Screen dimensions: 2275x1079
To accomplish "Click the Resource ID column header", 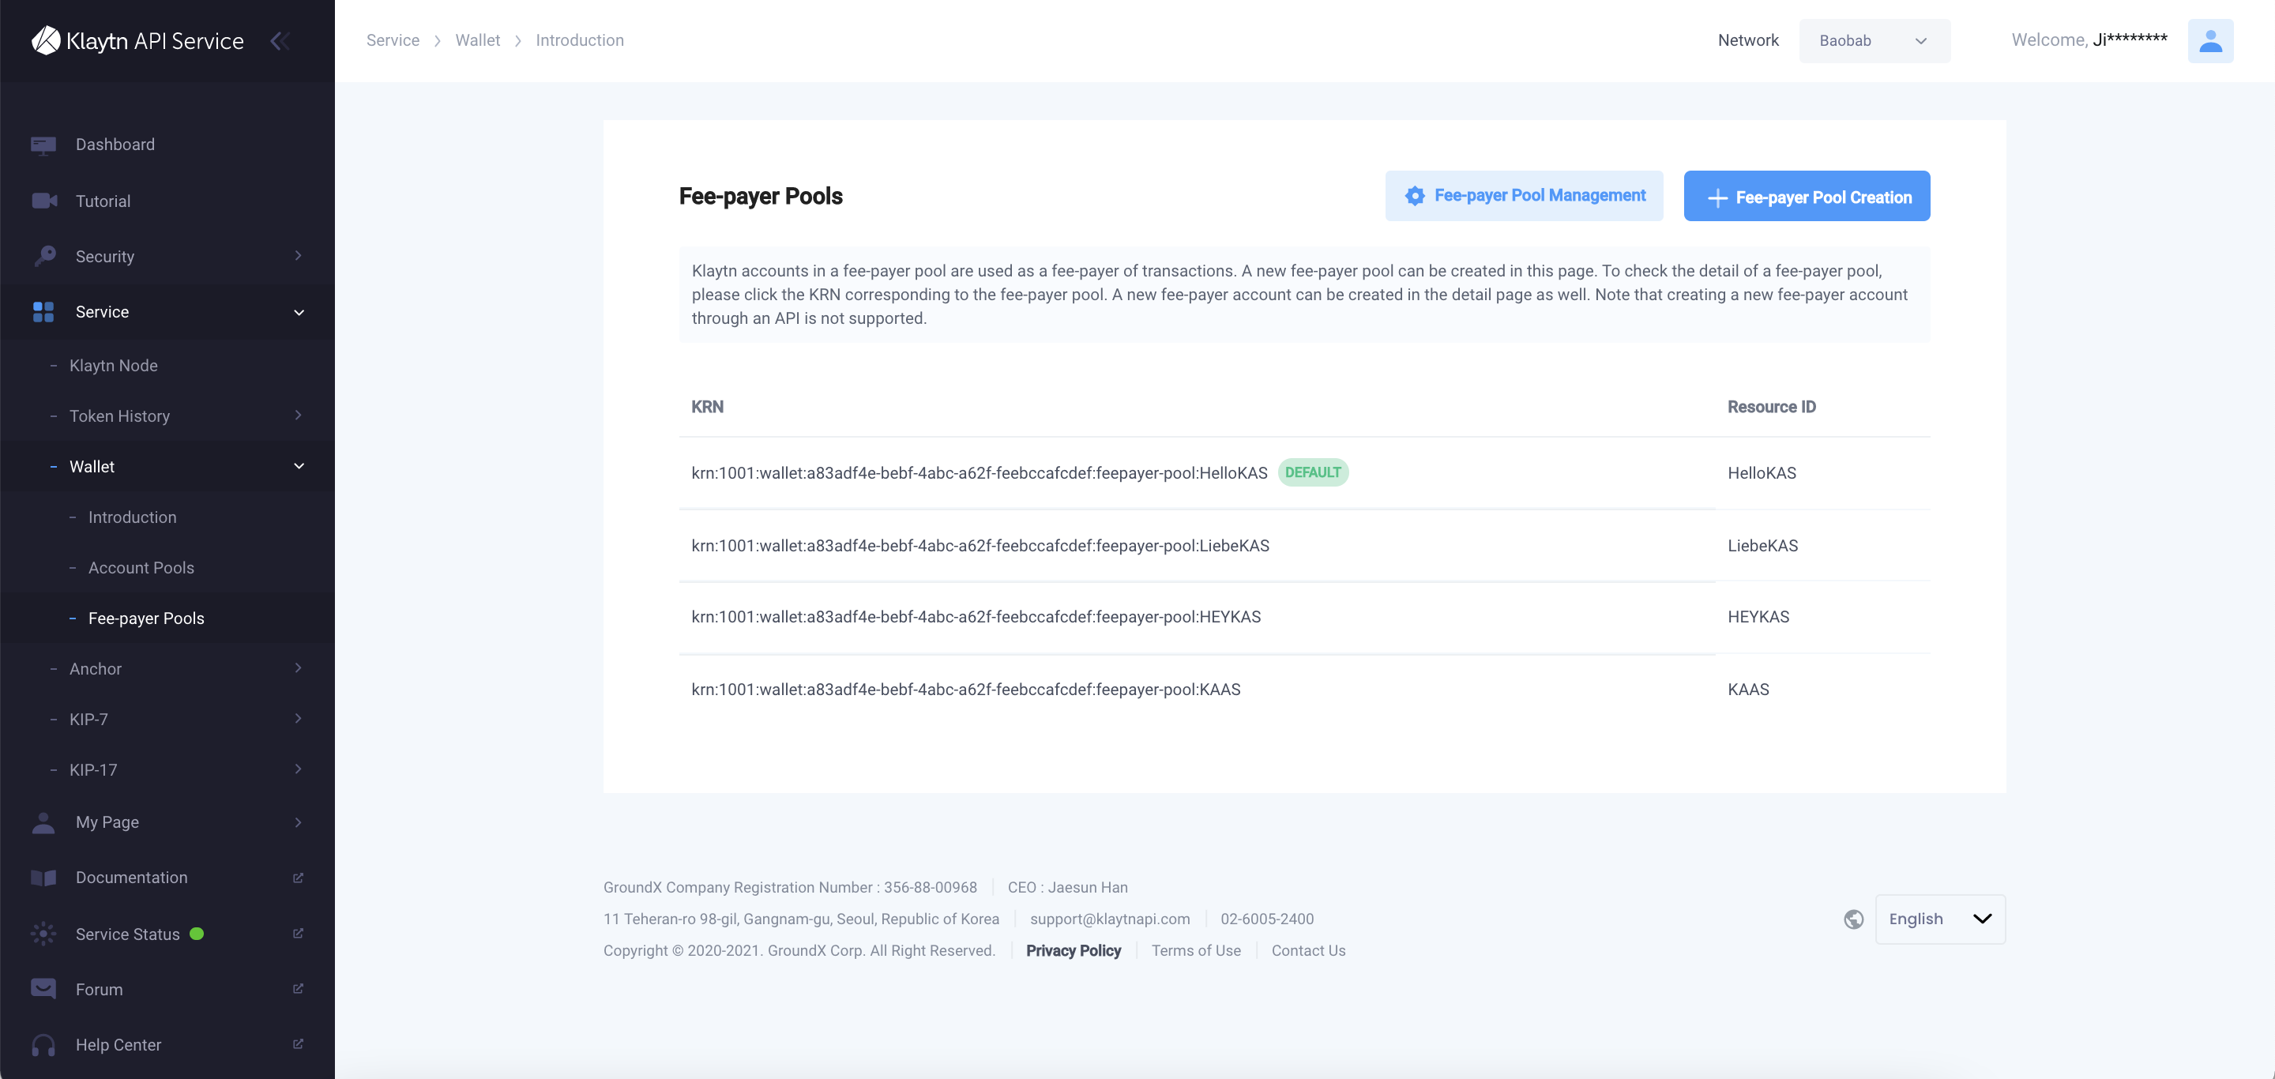I will [1772, 407].
